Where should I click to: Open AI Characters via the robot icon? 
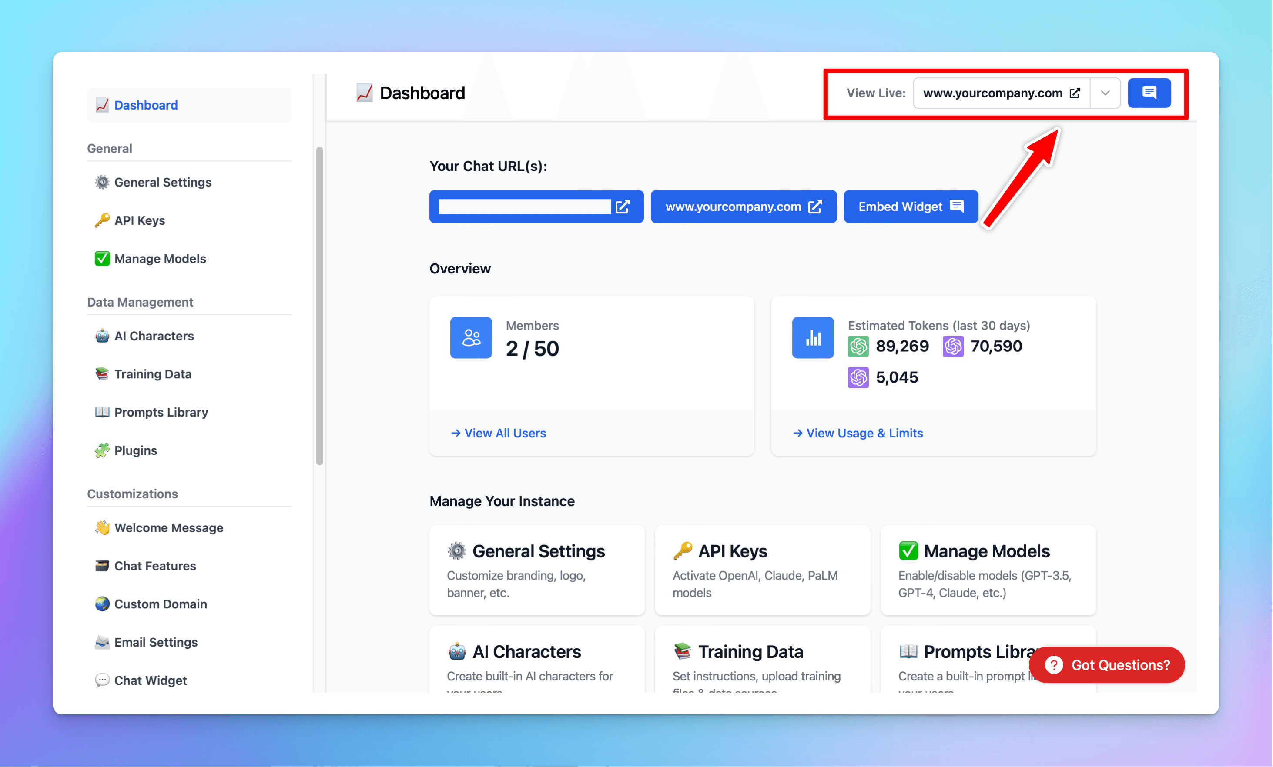[x=102, y=336]
